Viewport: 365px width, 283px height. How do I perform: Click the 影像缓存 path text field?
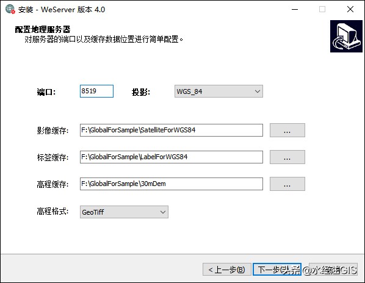(x=172, y=131)
